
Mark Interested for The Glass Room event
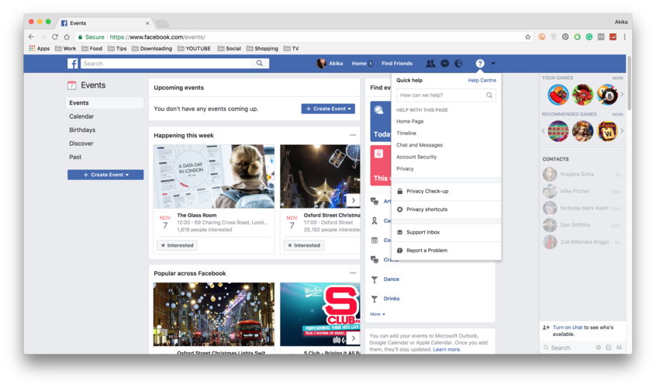click(177, 245)
